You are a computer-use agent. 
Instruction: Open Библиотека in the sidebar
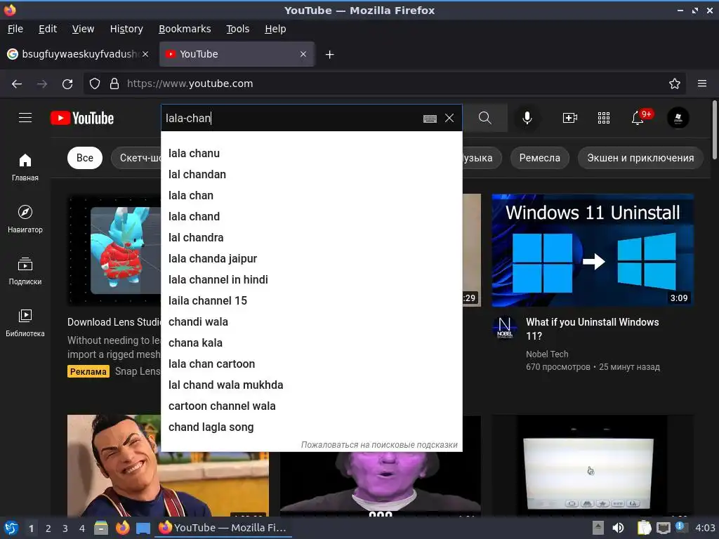point(25,323)
